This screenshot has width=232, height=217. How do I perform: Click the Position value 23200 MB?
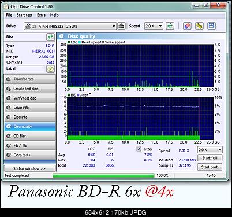click(187, 160)
